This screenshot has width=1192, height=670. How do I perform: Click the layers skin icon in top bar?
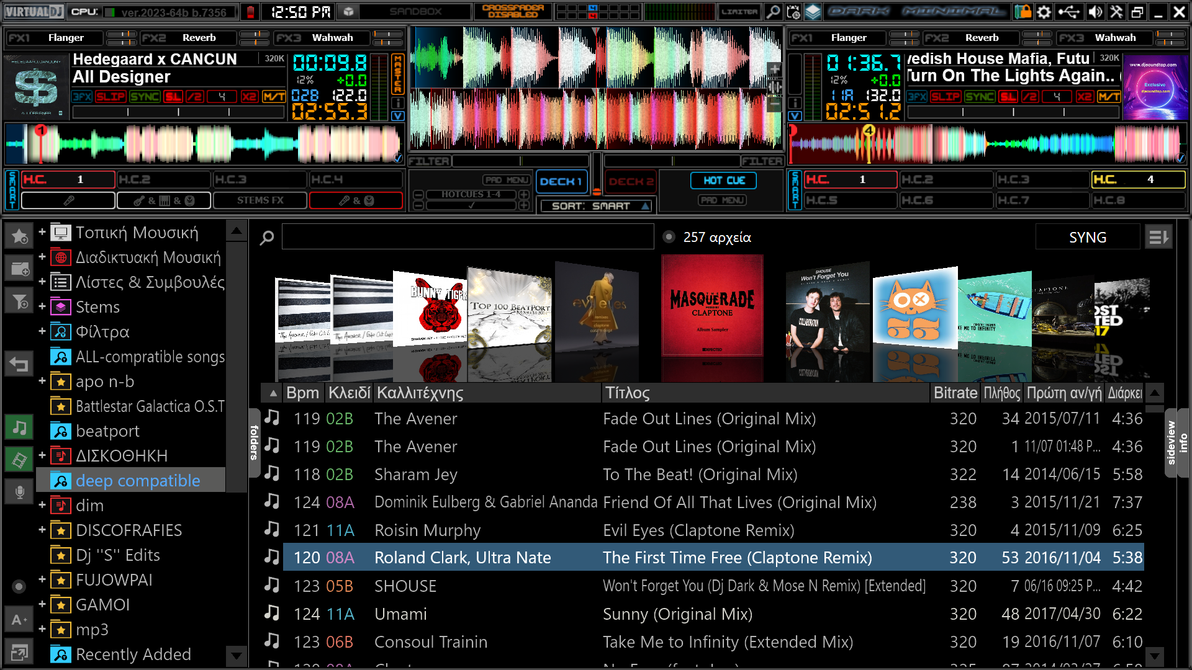pyautogui.click(x=813, y=12)
